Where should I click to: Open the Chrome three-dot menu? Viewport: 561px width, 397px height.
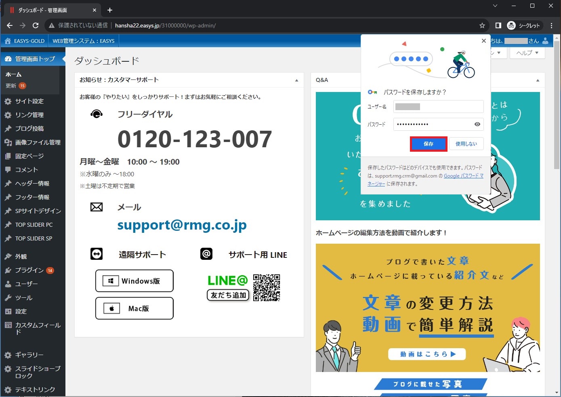(x=551, y=25)
